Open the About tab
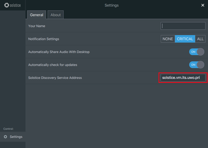 pos(56,15)
